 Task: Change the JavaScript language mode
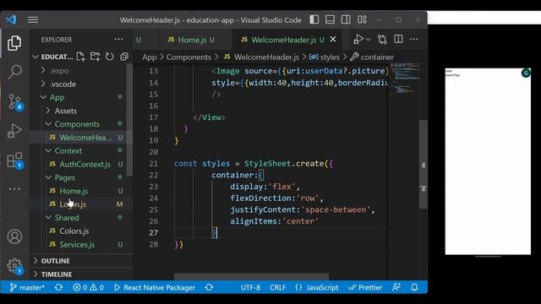pyautogui.click(x=317, y=287)
